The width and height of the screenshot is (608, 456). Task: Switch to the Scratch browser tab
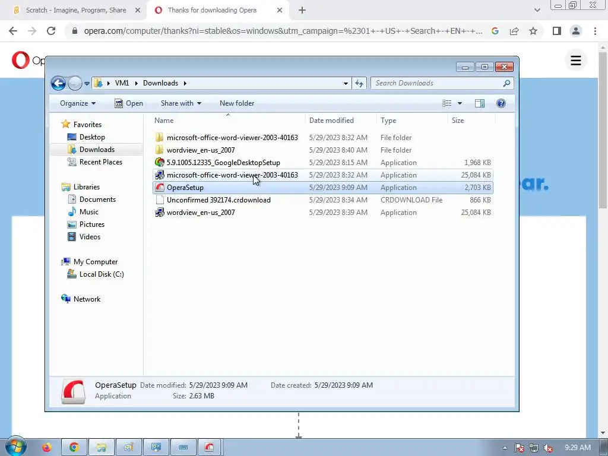[75, 10]
